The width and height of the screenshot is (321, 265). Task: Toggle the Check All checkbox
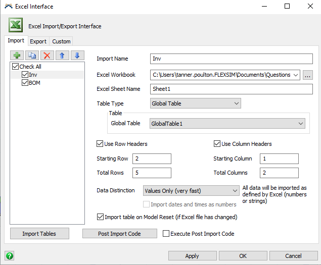(16, 67)
